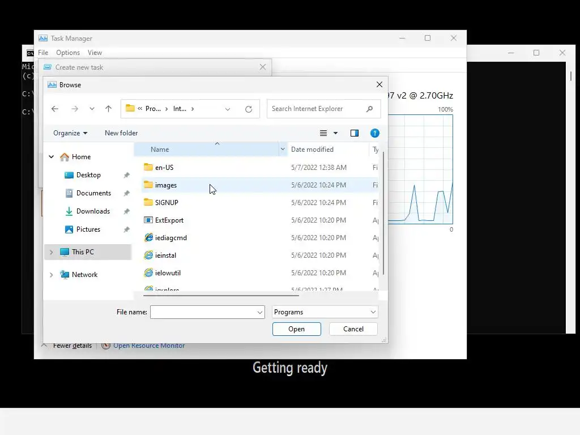Image resolution: width=580 pixels, height=435 pixels.
Task: Pin icon next to Downloads
Action: coord(126,211)
